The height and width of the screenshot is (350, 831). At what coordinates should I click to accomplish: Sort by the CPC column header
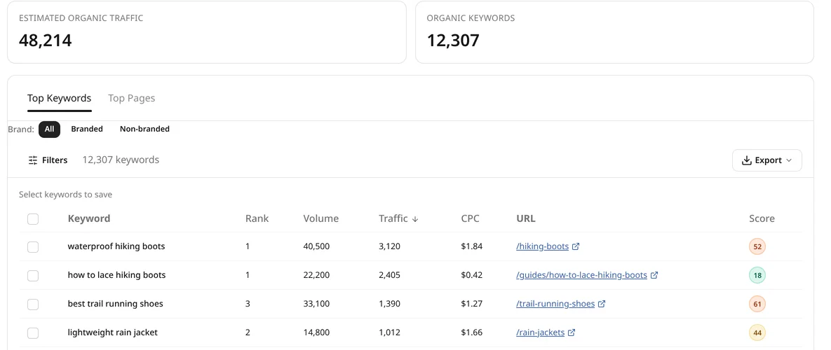tap(470, 219)
